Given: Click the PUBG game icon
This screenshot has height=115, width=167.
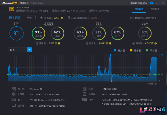Looking at the screenshot, I should tap(12, 9).
